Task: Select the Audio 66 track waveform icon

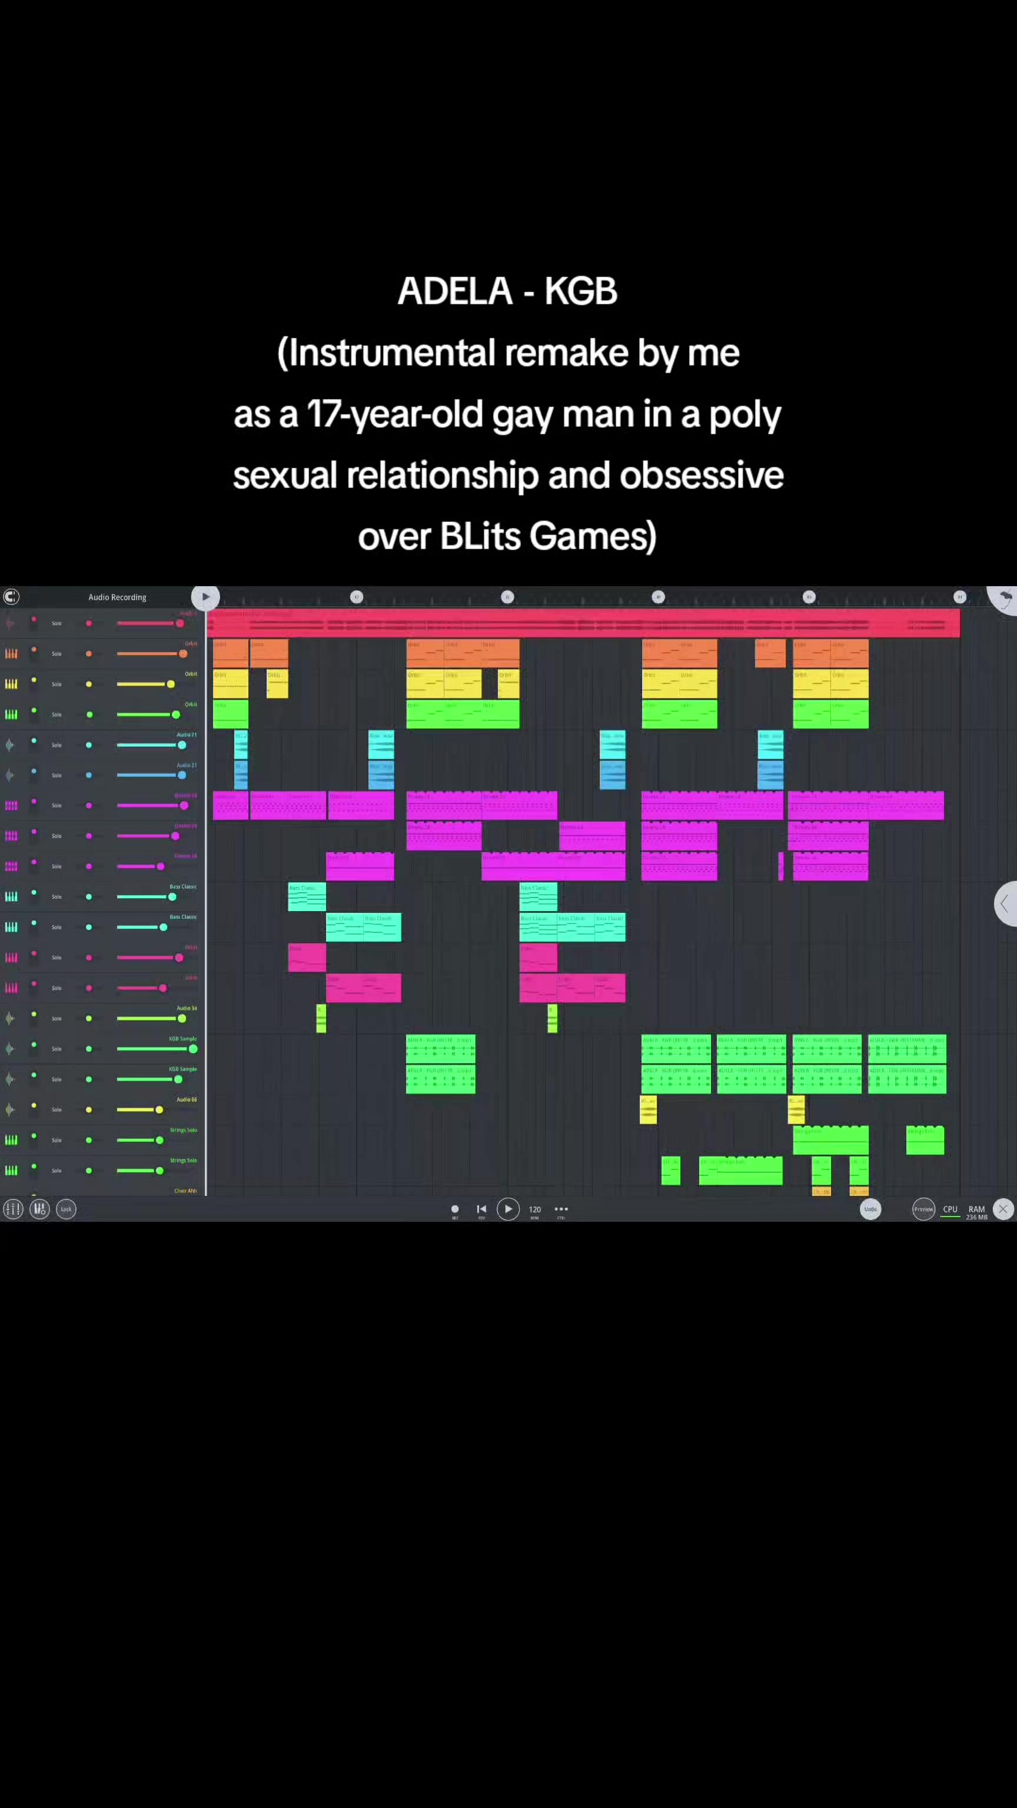Action: [10, 1109]
